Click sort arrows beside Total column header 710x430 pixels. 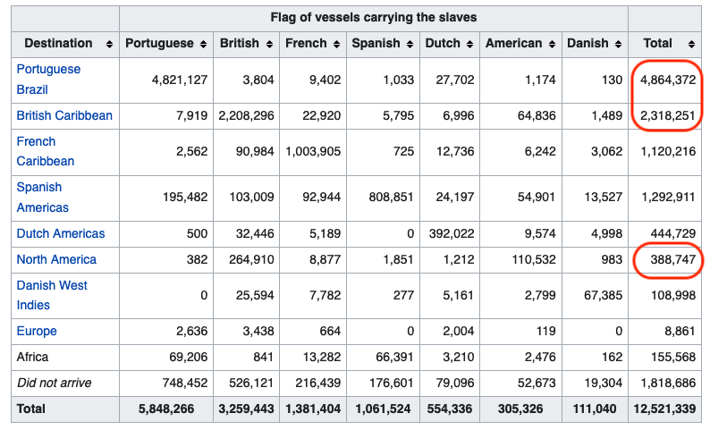(691, 44)
